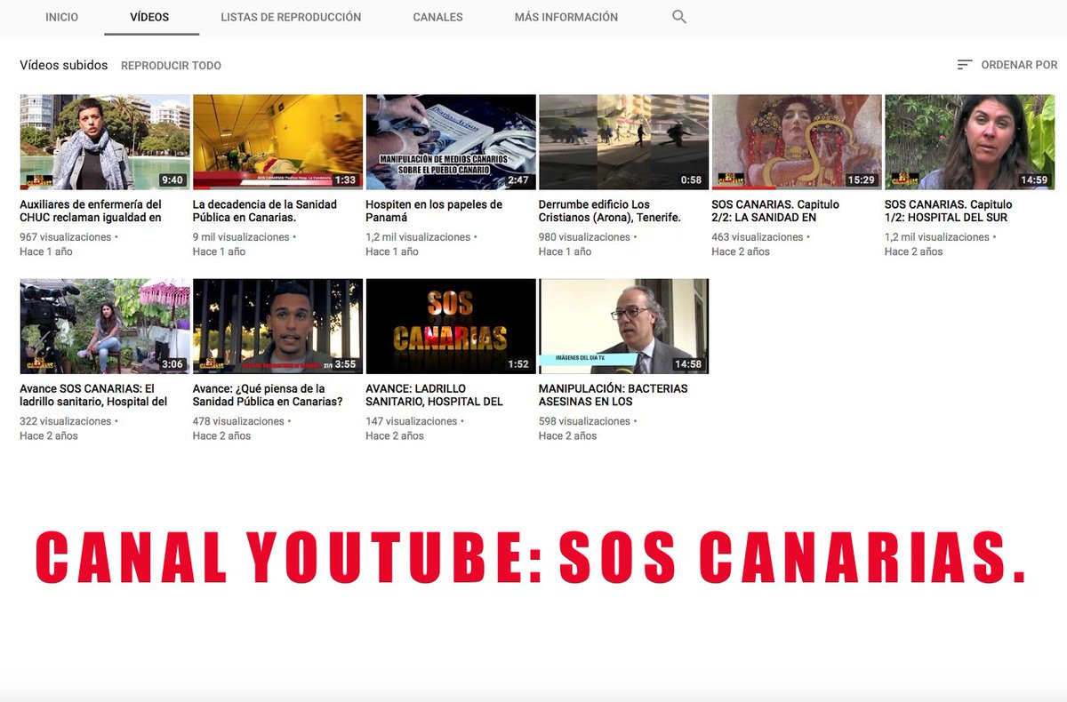Open the 1:52 SOS CANARIAS logo thumbnail
This screenshot has width=1067, height=702.
point(451,326)
